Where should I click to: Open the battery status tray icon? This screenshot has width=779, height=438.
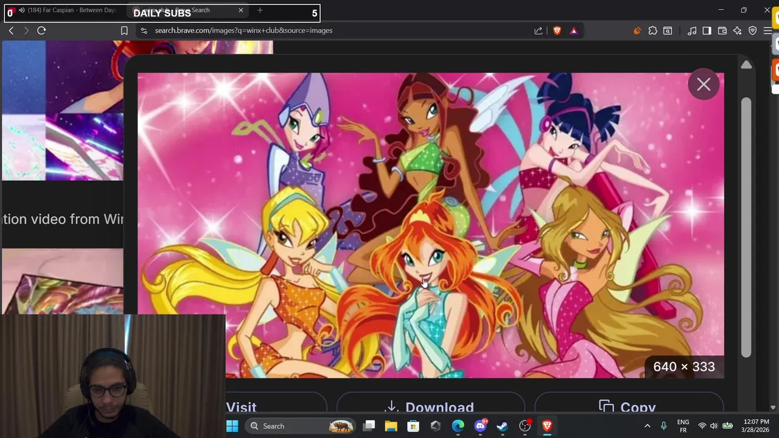(x=727, y=426)
